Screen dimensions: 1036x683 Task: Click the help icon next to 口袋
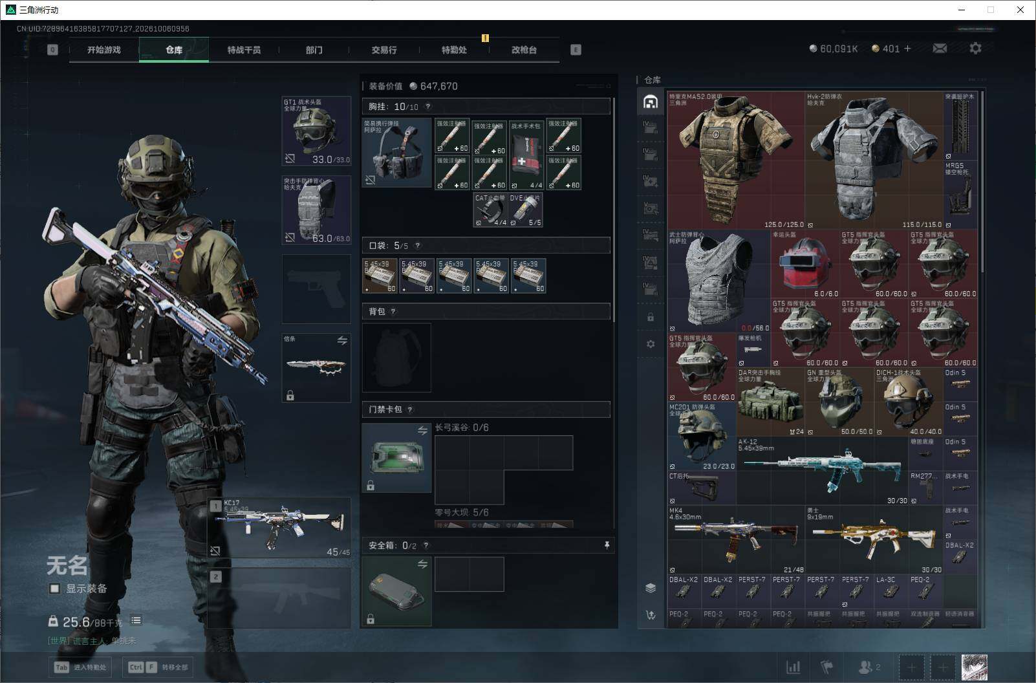coord(417,246)
